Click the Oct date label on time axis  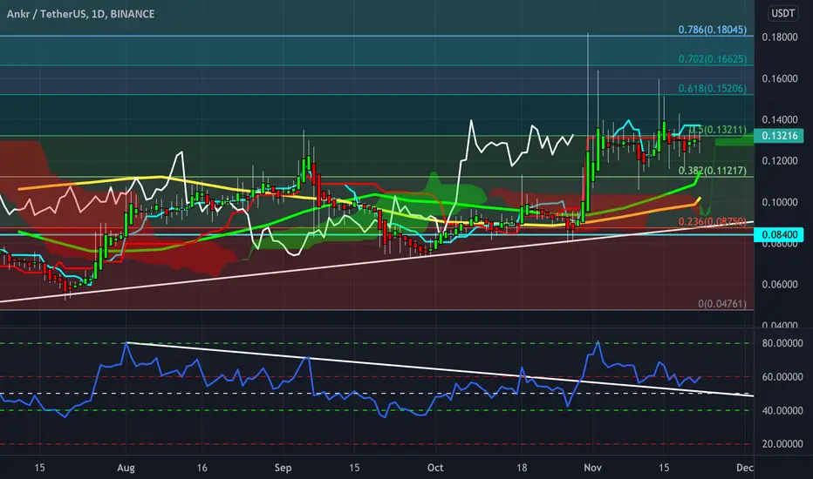tap(435, 468)
